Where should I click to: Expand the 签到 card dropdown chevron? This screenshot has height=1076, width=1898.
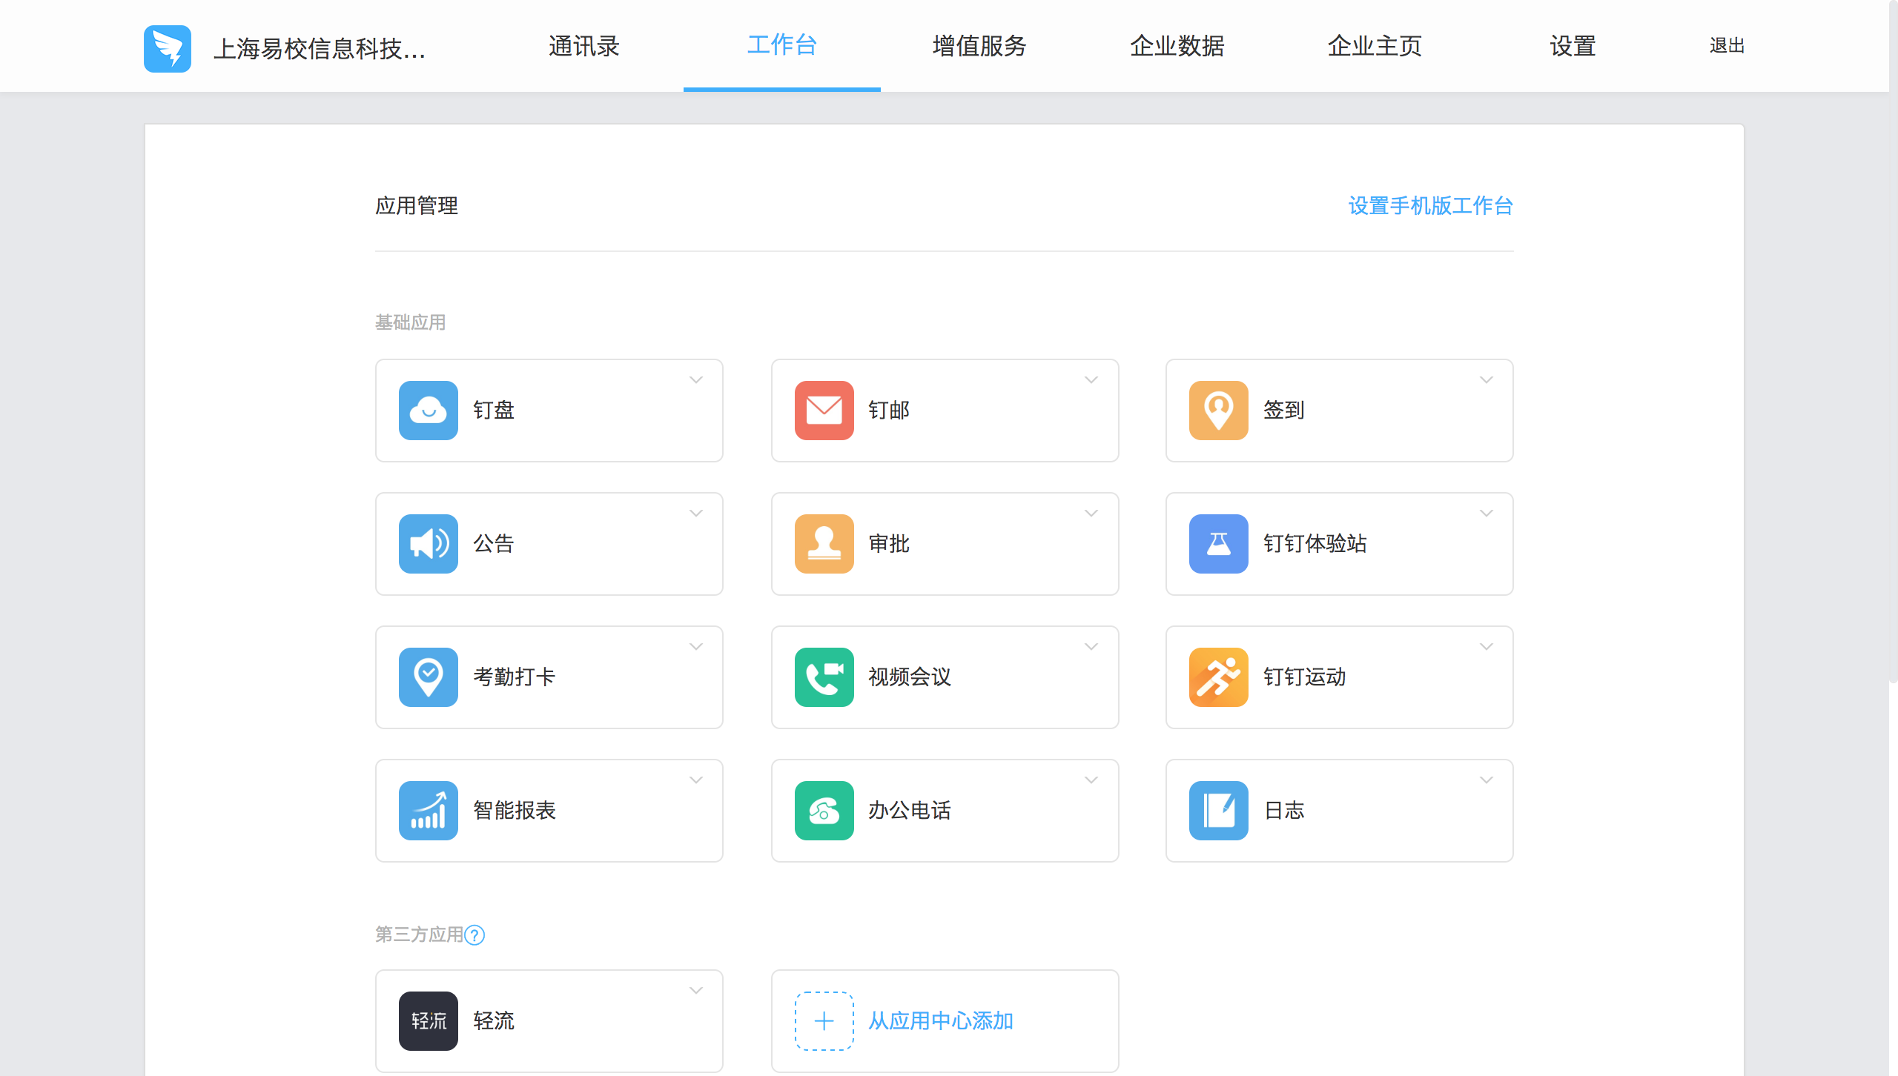tap(1487, 380)
